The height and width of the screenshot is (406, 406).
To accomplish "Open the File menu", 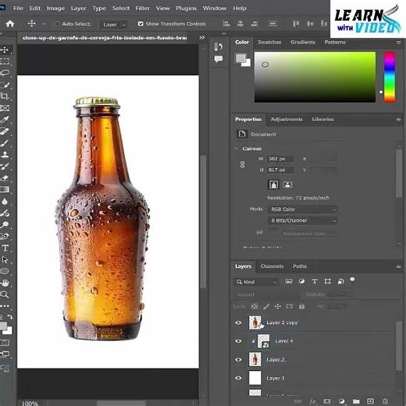I will (x=18, y=8).
